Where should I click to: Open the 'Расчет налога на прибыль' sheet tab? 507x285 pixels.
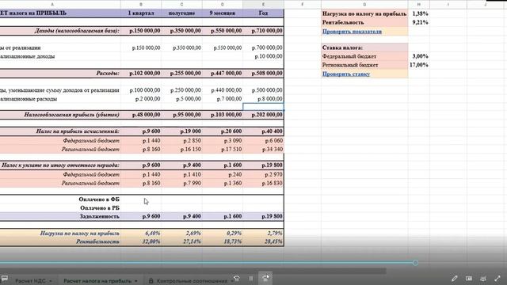[x=97, y=281]
